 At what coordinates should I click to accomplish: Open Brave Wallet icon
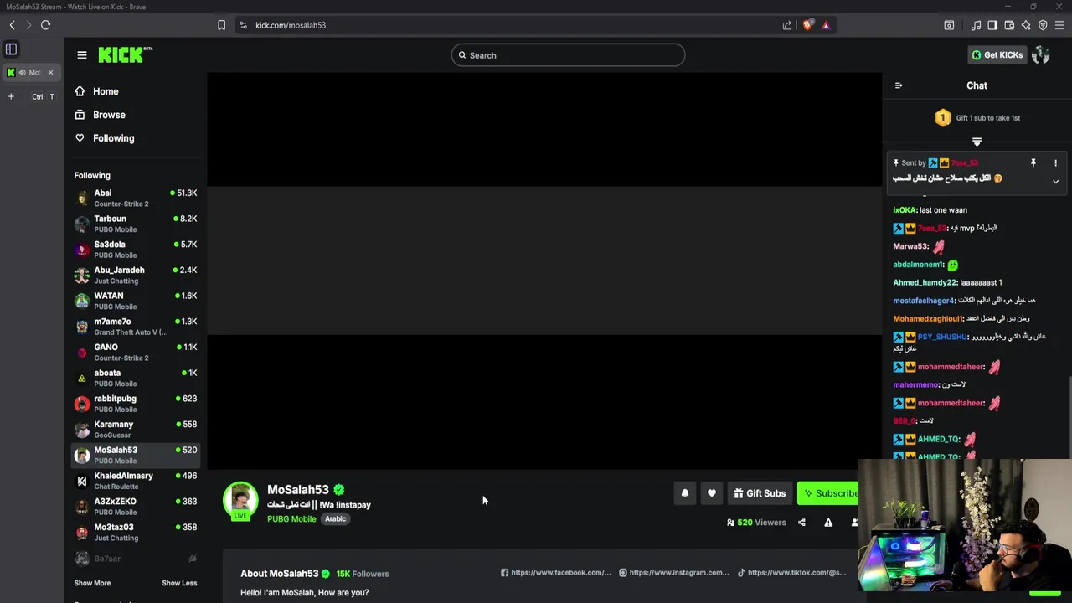(1009, 25)
